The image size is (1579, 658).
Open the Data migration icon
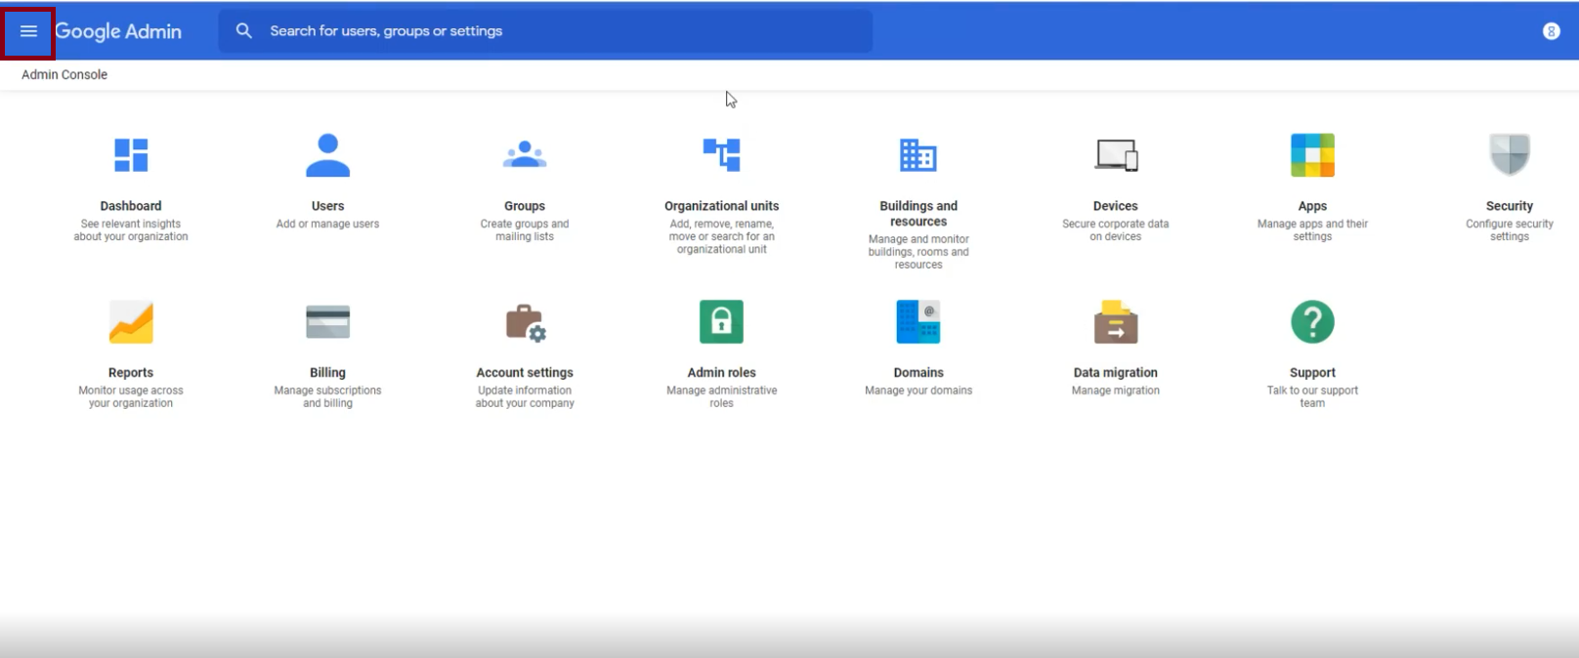[1116, 322]
